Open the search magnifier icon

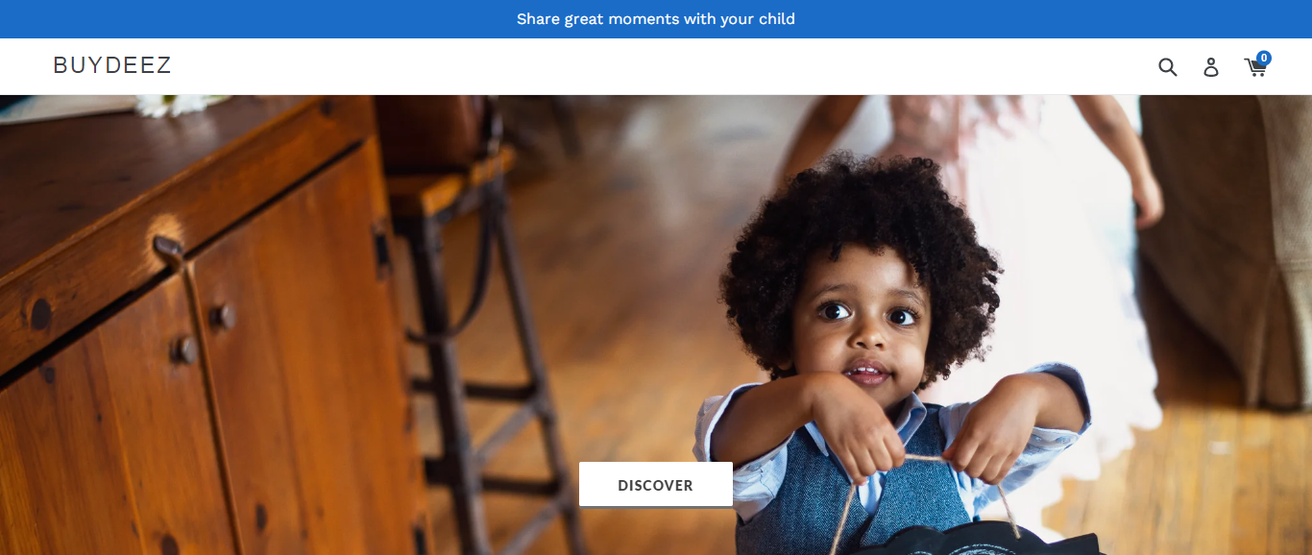(x=1167, y=66)
